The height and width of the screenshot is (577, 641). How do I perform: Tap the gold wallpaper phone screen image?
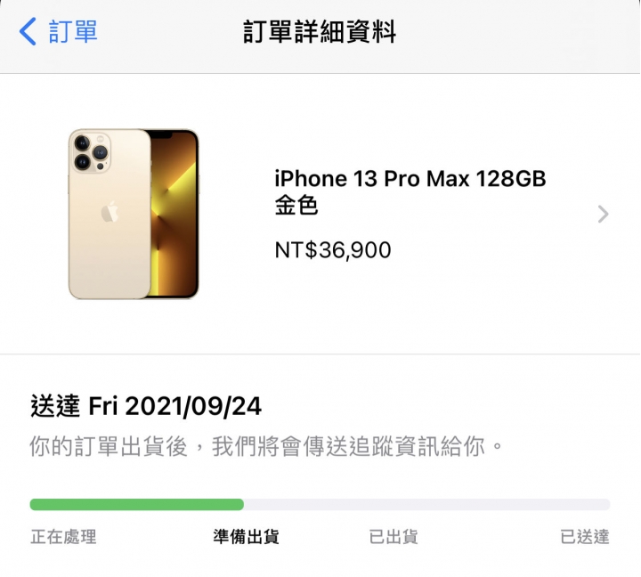174,214
